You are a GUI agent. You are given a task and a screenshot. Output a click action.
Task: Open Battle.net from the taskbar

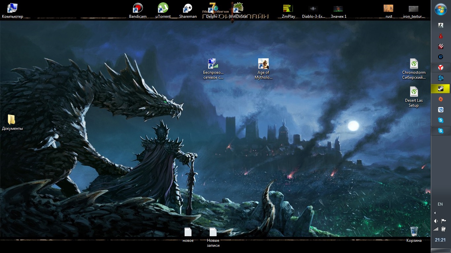pyautogui.click(x=441, y=78)
